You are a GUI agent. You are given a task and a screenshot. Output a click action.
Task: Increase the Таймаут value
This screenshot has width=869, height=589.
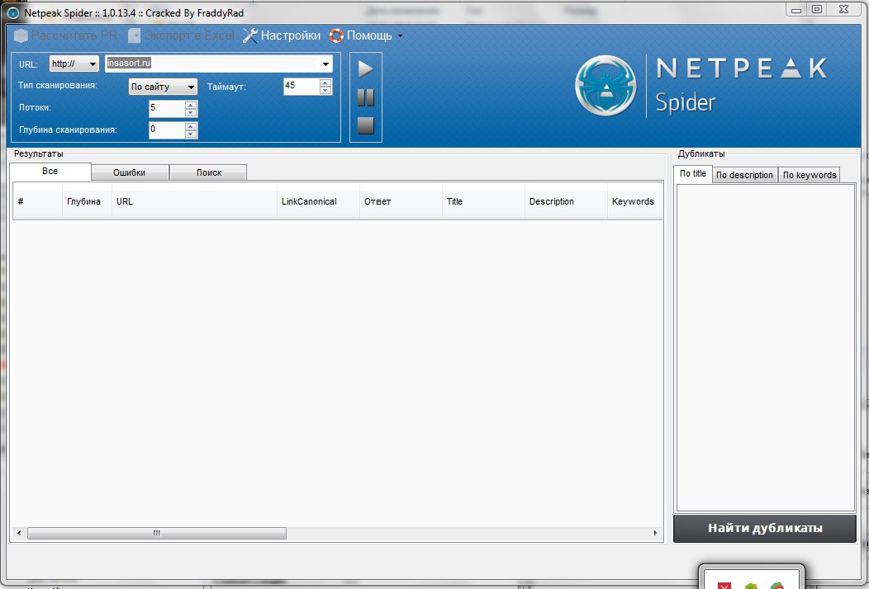[325, 82]
